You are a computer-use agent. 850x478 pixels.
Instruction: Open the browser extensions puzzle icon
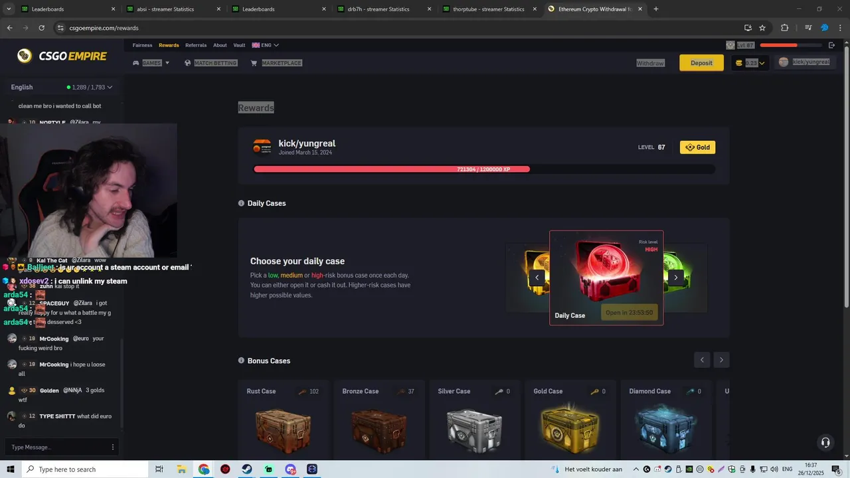pyautogui.click(x=784, y=28)
